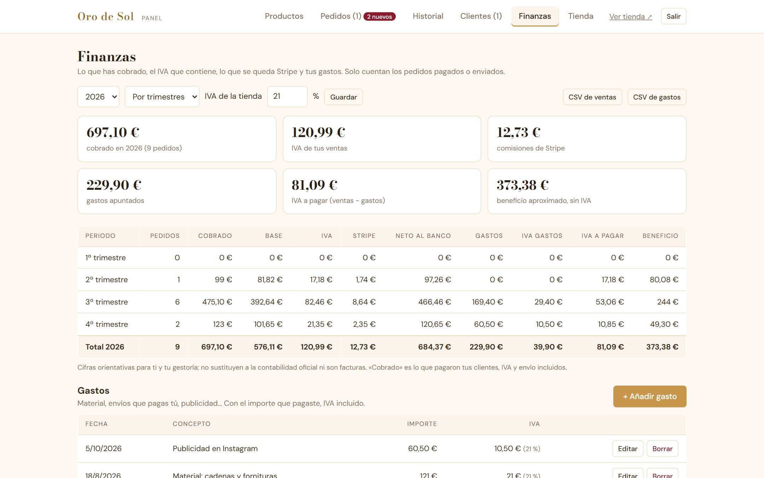Select the 3º trimestre table row
Viewport: 764px width, 478px height.
point(382,302)
